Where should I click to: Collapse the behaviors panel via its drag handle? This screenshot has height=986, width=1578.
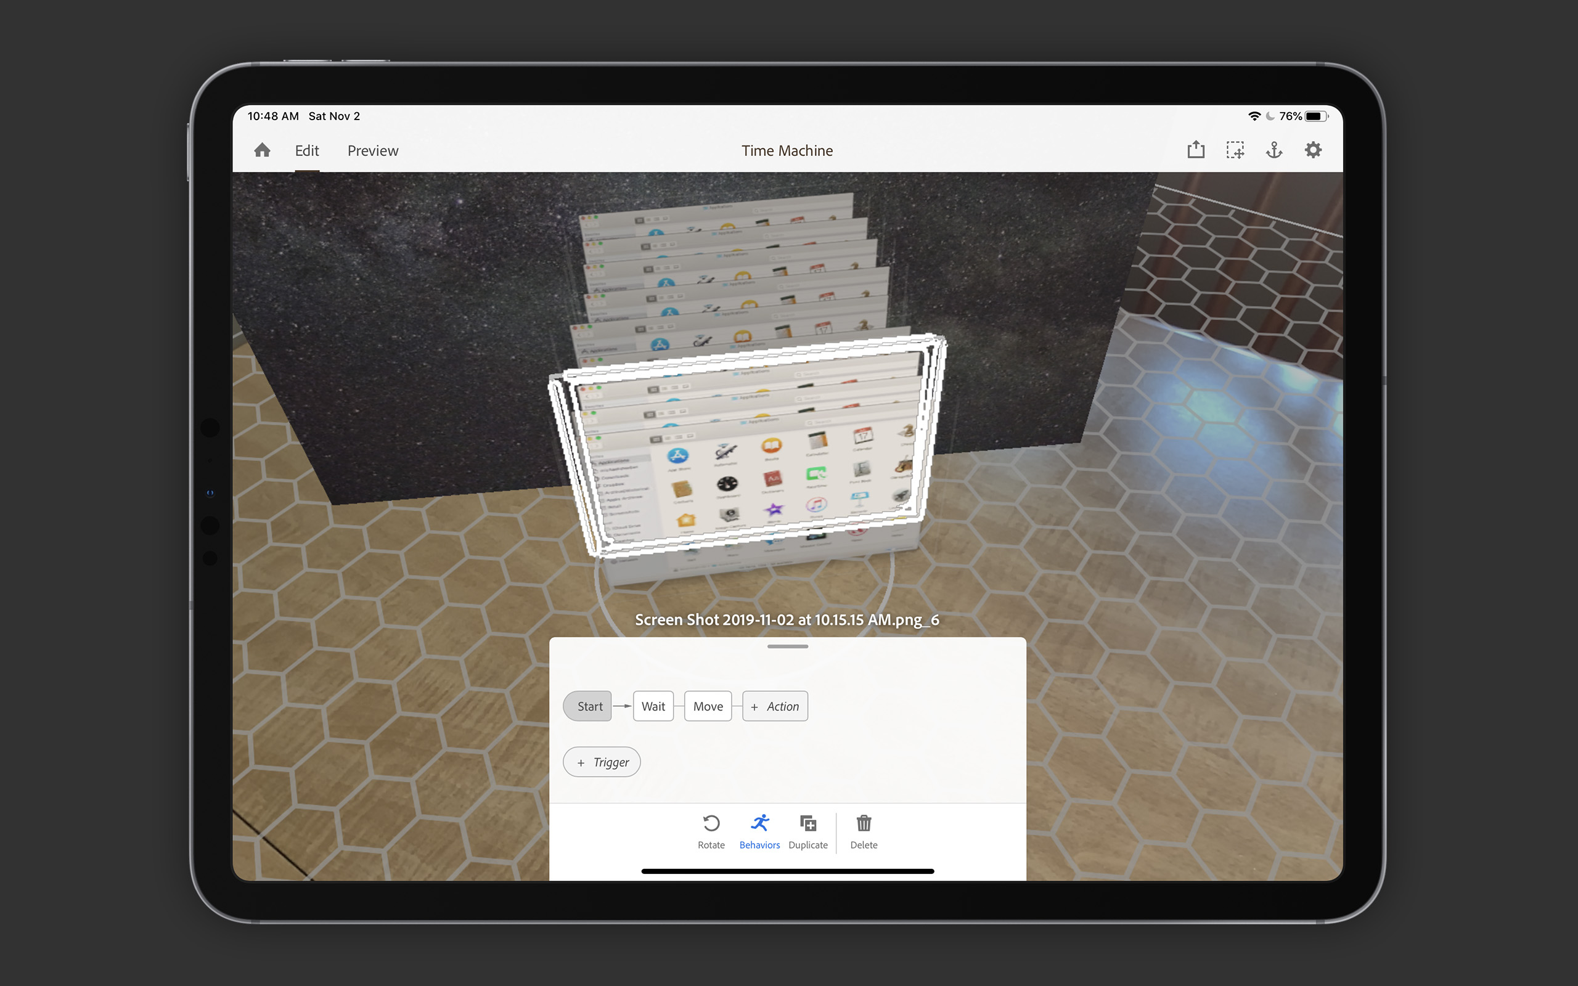point(787,646)
